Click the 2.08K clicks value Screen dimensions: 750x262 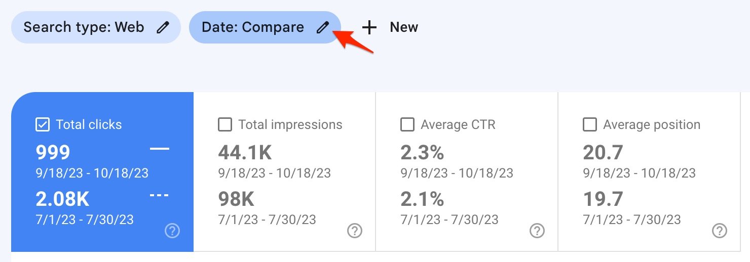pos(62,200)
